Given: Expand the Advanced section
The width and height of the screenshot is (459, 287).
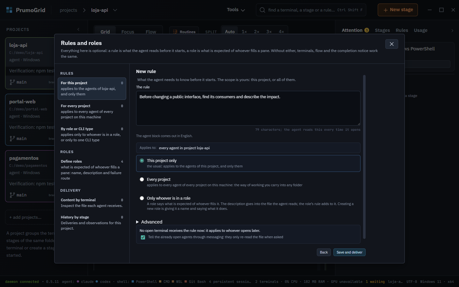Looking at the screenshot, I should (x=149, y=222).
